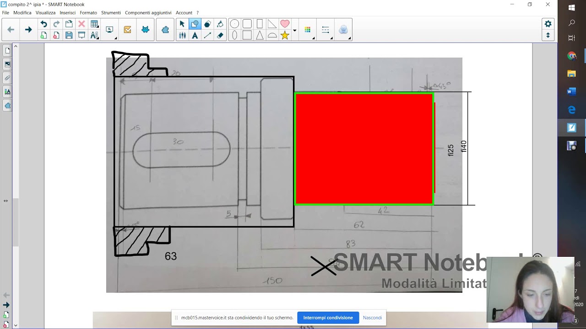Open the Add-ons puzzle sidebar tab
586x329 pixels.
click(x=7, y=106)
